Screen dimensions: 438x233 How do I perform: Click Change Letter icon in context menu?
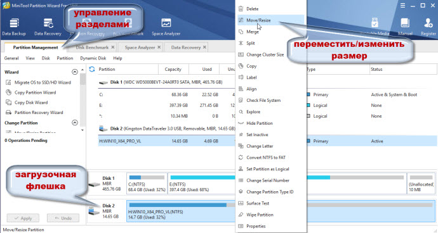click(x=241, y=146)
